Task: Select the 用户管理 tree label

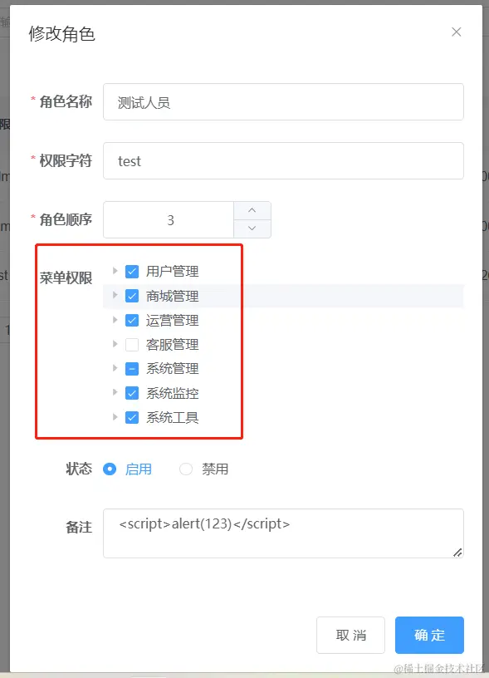Action: coord(173,272)
